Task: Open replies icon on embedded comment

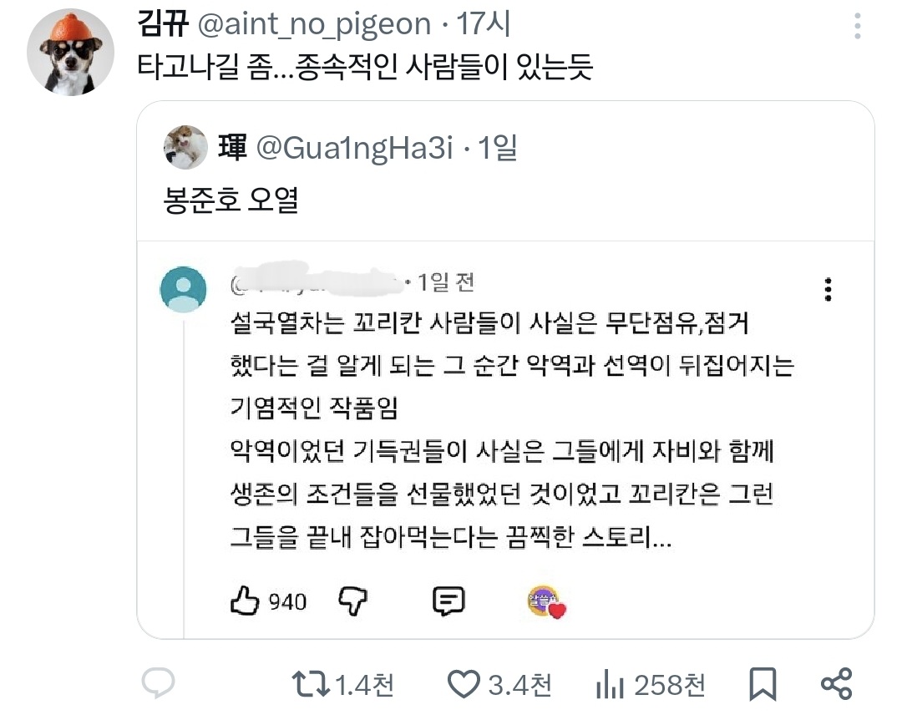Action: click(448, 601)
